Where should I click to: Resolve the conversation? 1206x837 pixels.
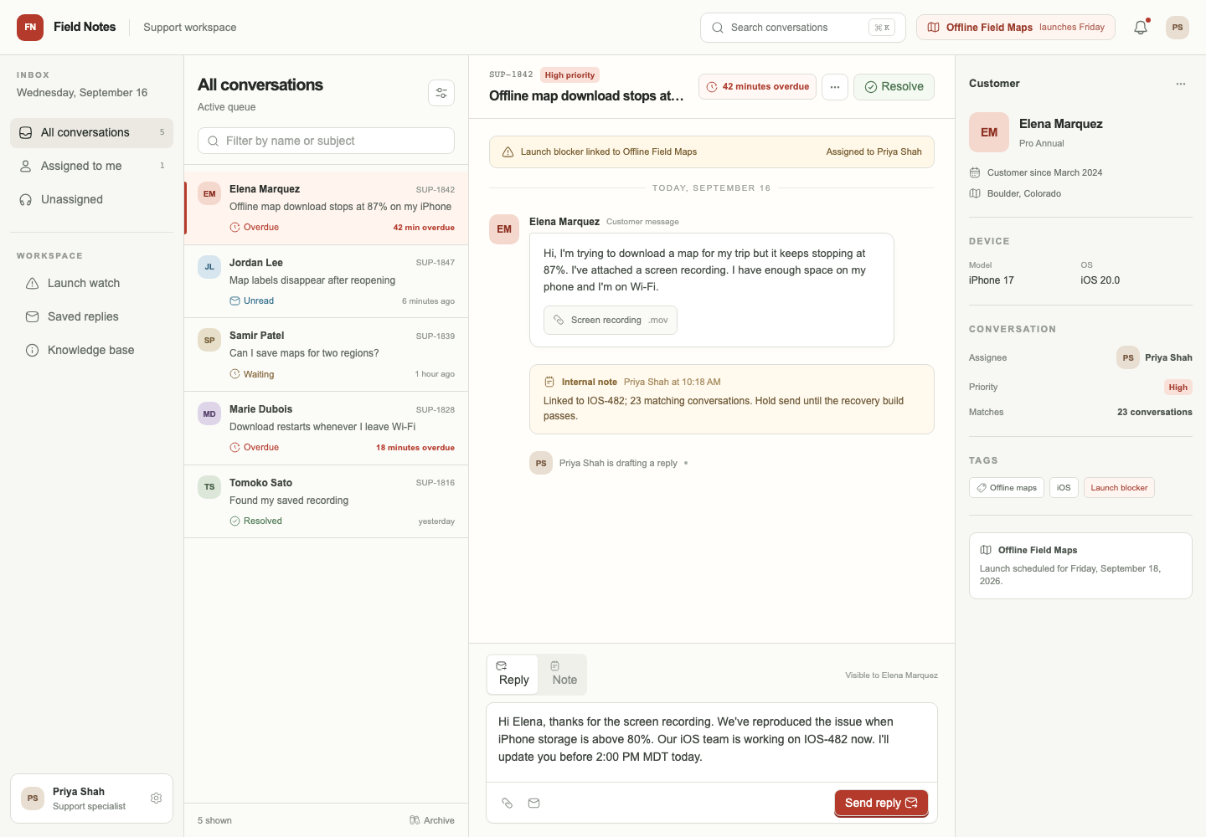(x=894, y=87)
